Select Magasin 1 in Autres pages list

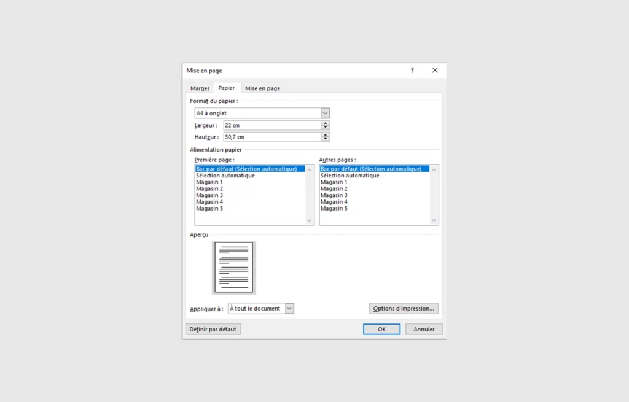[374, 182]
